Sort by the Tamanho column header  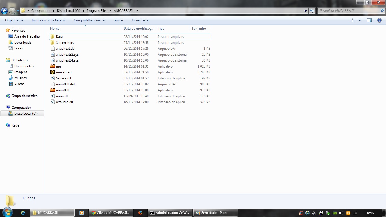pos(199,29)
